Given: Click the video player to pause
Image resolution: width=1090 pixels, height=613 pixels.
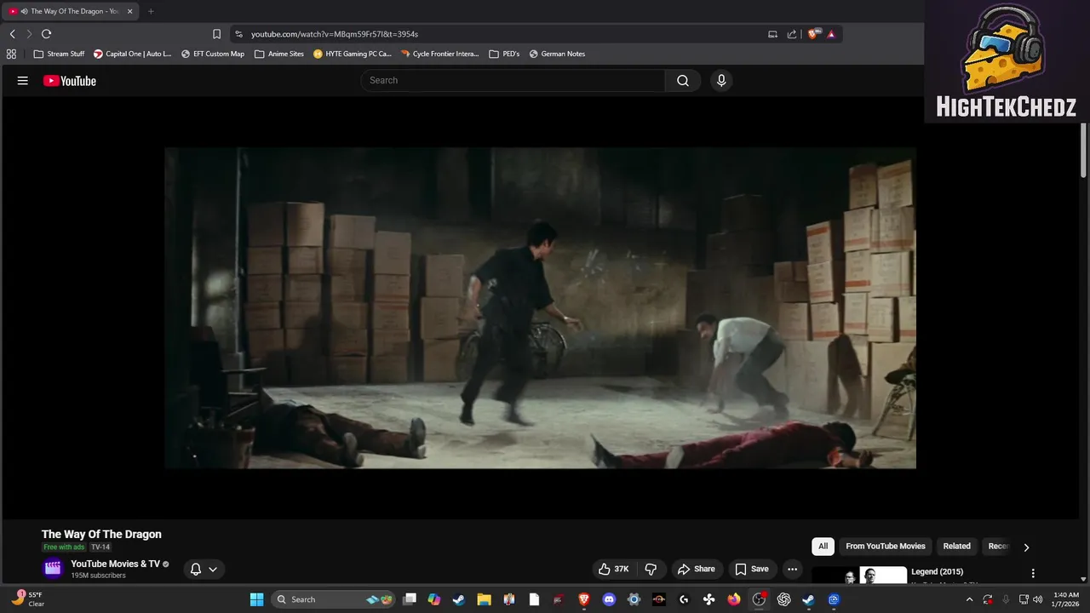Looking at the screenshot, I should tap(540, 308).
